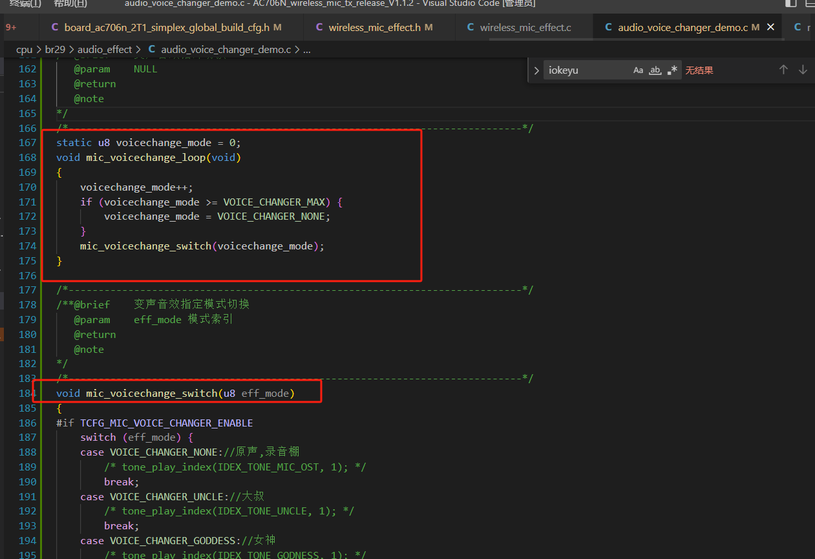Go to previous match arrow
Image resolution: width=815 pixels, height=559 pixels.
783,70
